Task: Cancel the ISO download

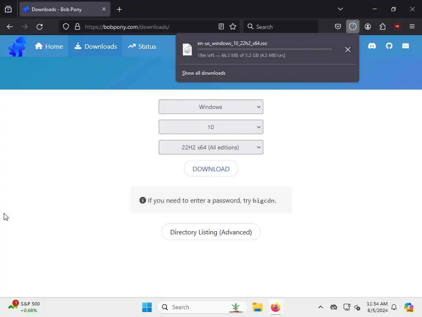Action: (x=348, y=50)
